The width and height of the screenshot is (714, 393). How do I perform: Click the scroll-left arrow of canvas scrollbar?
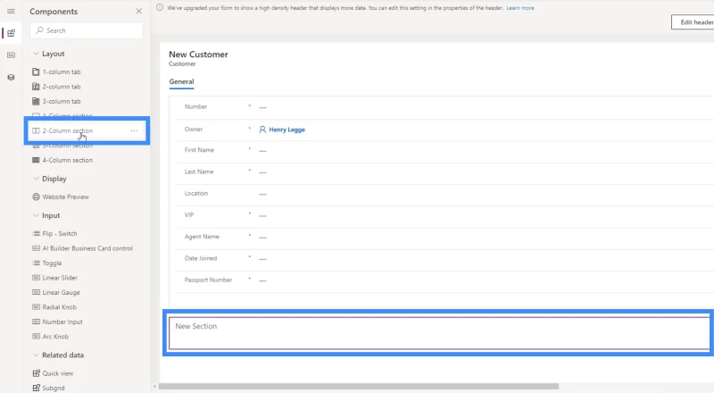154,386
